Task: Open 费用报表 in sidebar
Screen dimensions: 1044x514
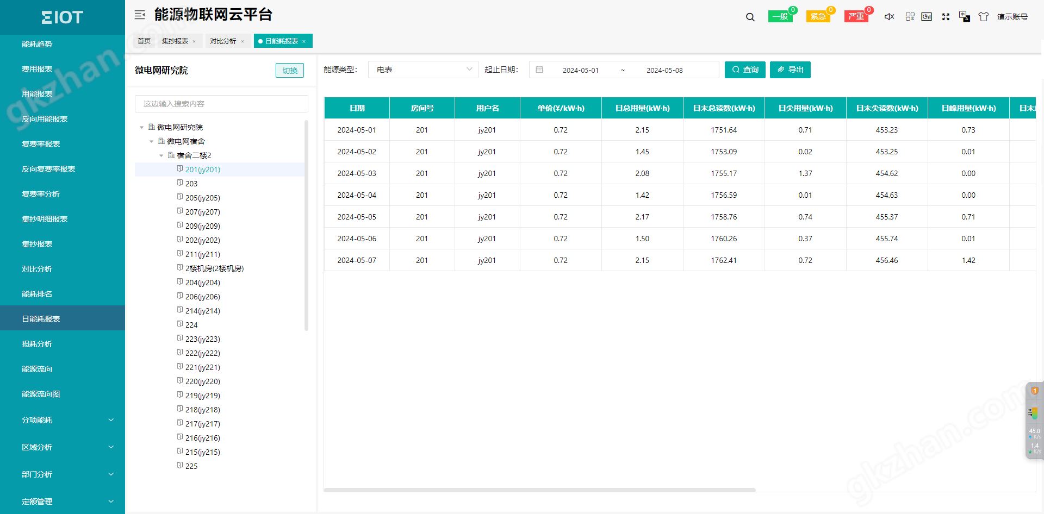Action: (x=37, y=69)
